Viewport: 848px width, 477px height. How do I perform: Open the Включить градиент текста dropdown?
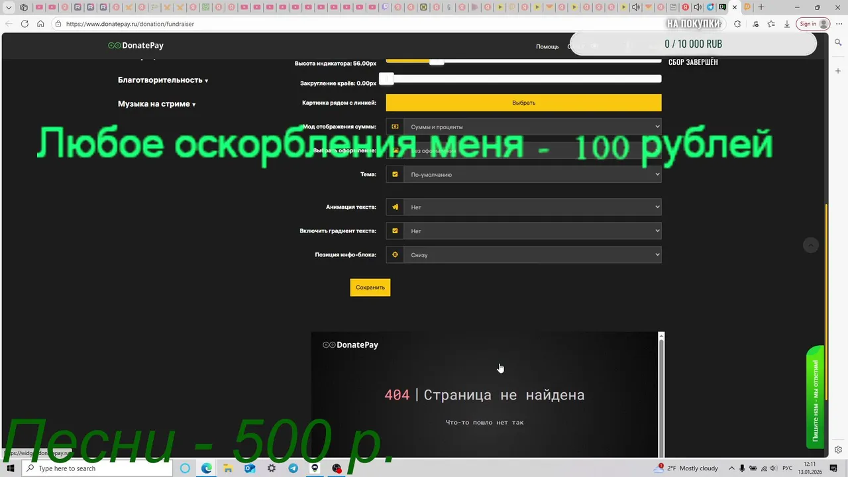point(533,231)
